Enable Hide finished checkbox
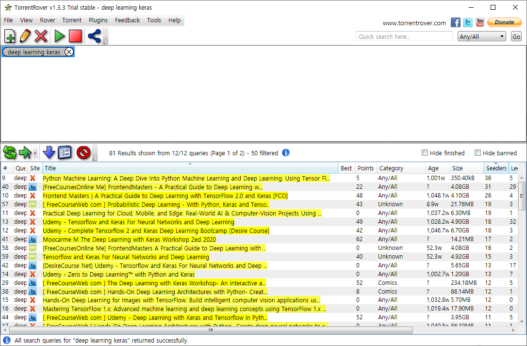 pos(425,153)
